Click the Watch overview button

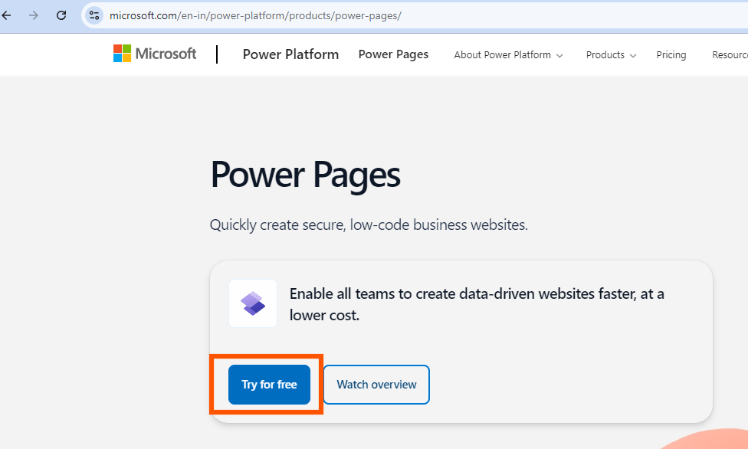coord(376,385)
